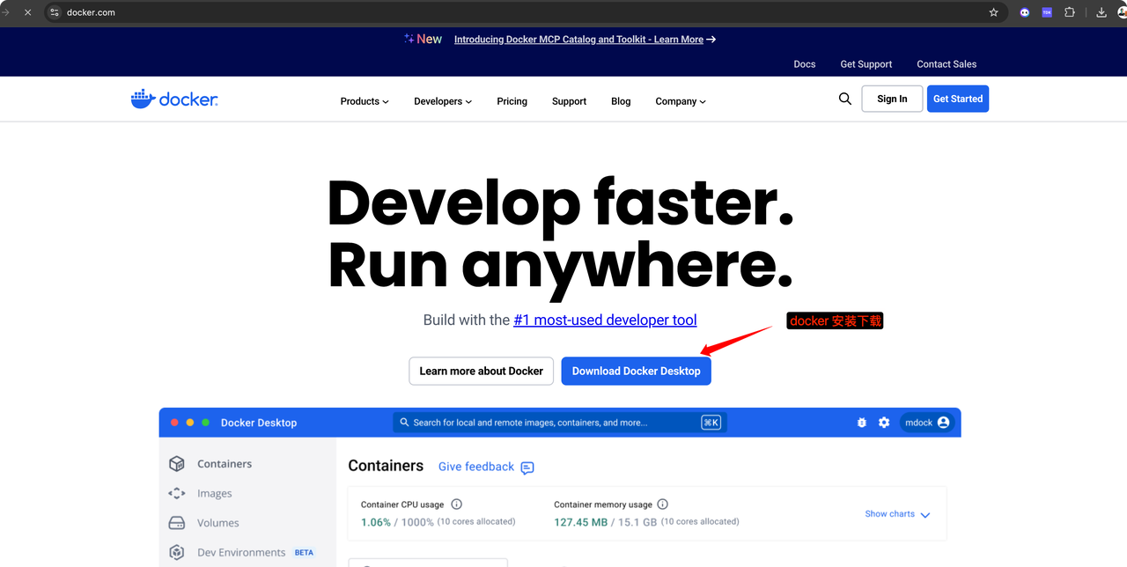
Task: Click Download Docker Desktop button
Action: point(636,371)
